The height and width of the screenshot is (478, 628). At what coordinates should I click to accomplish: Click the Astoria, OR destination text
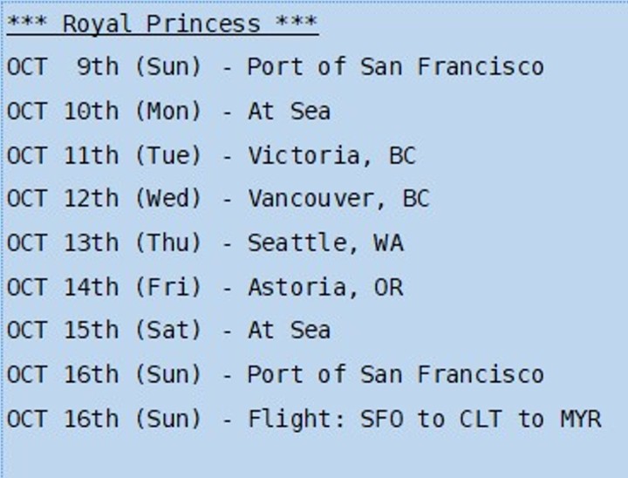pos(325,287)
